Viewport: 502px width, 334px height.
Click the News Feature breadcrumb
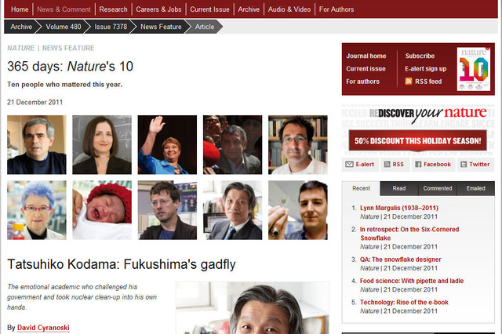click(161, 27)
